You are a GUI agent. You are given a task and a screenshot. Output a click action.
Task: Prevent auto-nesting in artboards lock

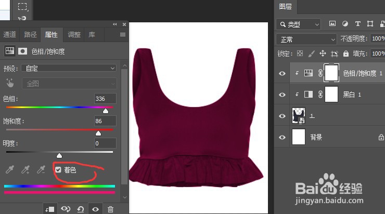334,53
